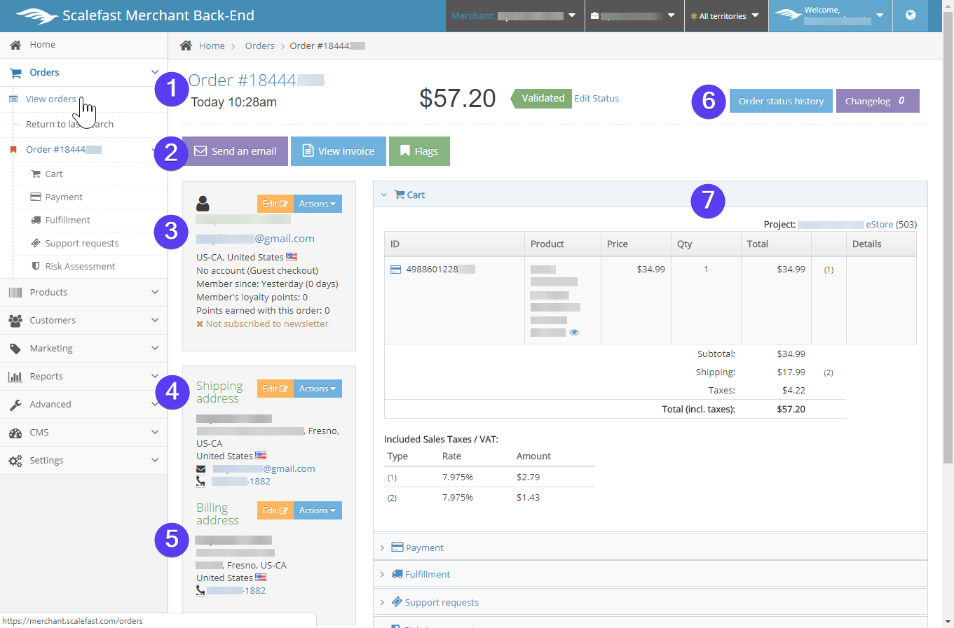This screenshot has height=628, width=954.
Task: Click the View invoice button
Action: (x=338, y=151)
